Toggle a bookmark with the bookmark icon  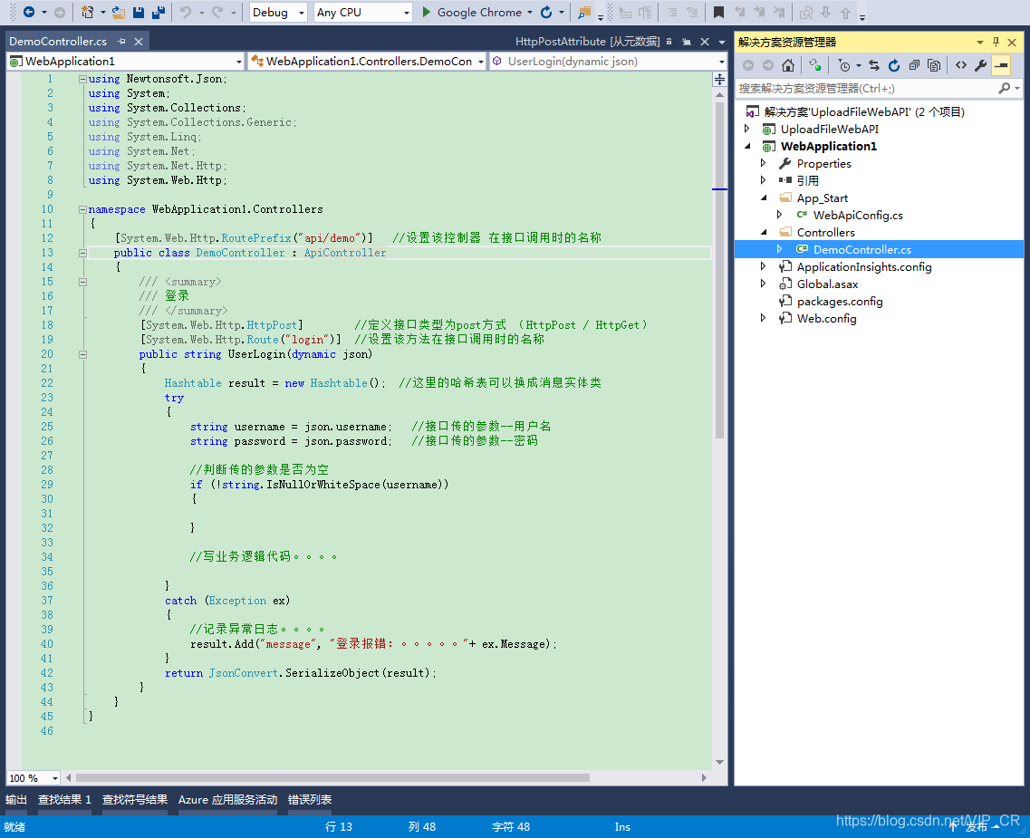718,12
